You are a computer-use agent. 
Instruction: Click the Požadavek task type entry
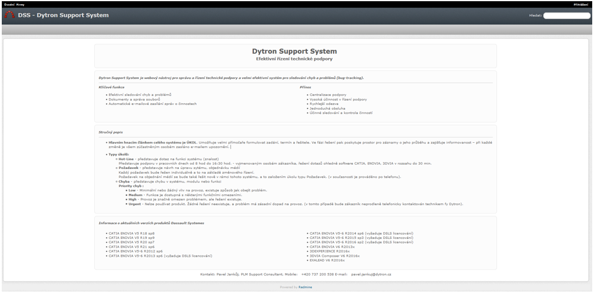(179, 168)
